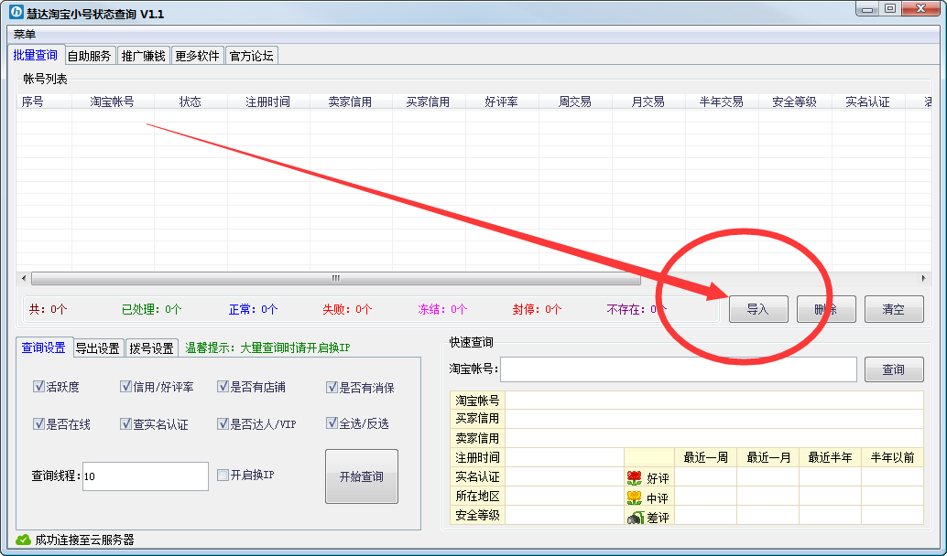Image resolution: width=947 pixels, height=556 pixels.
Task: Click the green server connection status icon
Action: 23,540
